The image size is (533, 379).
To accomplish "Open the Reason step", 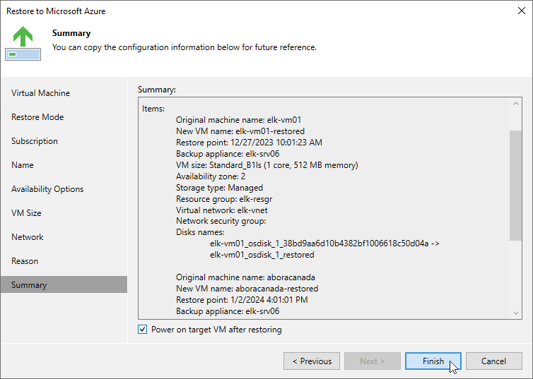I will tap(25, 261).
